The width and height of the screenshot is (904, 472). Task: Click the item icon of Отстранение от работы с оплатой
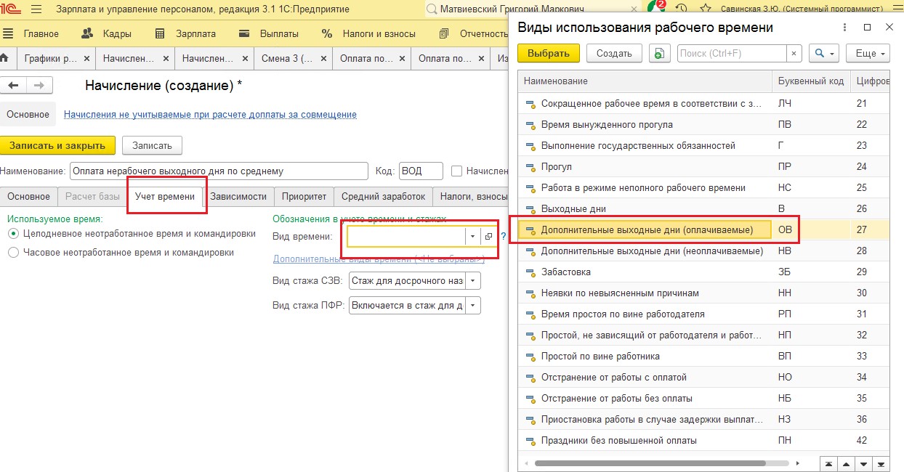tap(530, 378)
